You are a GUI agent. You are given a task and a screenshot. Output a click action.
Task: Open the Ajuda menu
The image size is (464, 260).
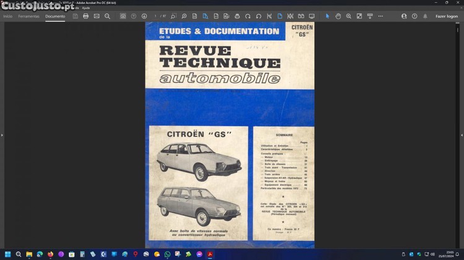[x=86, y=7]
